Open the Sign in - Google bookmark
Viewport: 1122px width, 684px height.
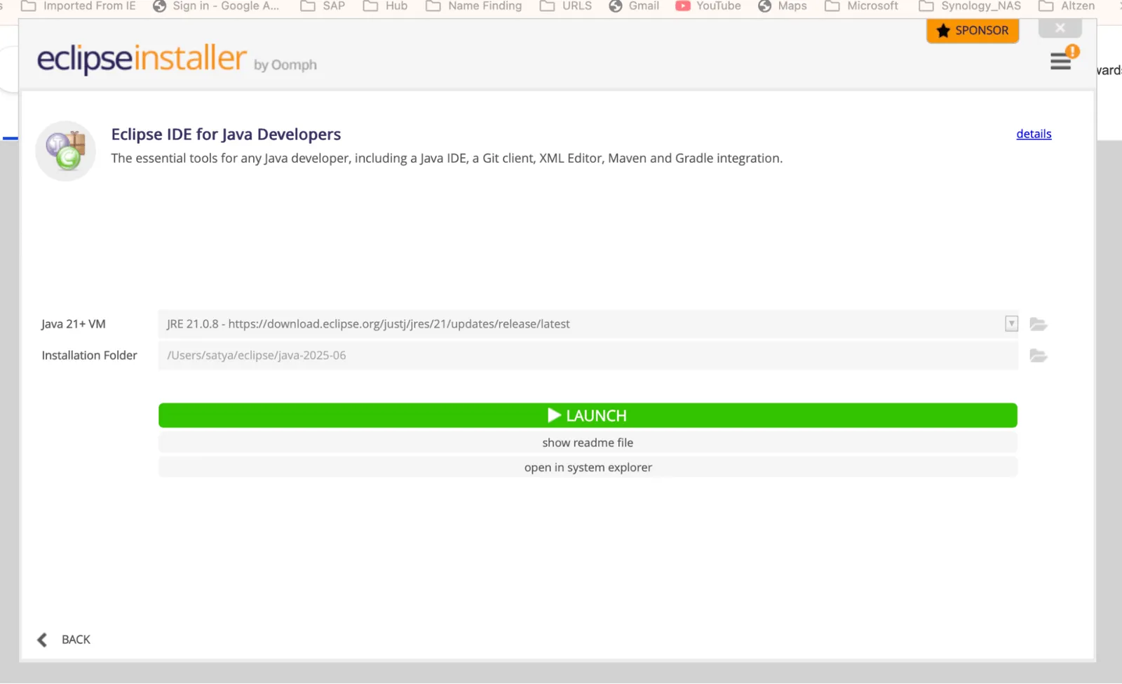(x=216, y=6)
